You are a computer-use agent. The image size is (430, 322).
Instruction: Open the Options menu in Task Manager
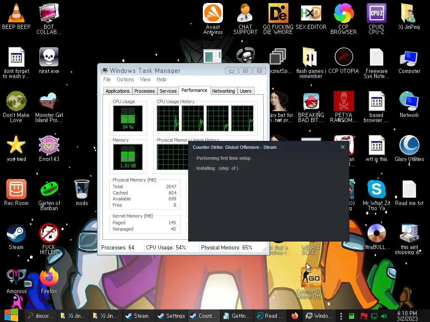pos(125,79)
